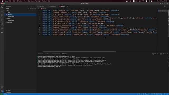Customize layout icon in title bar
The height and width of the screenshot is (95, 169).
coord(167,3)
